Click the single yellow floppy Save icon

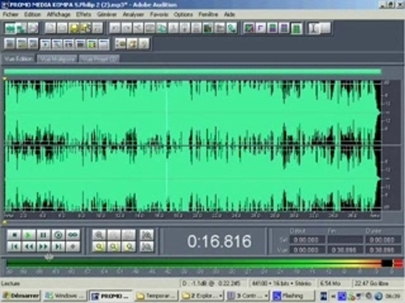(74, 28)
